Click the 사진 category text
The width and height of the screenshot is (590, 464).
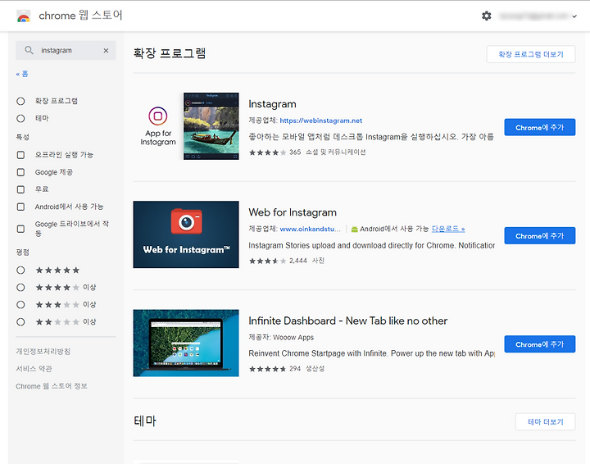[x=318, y=261]
